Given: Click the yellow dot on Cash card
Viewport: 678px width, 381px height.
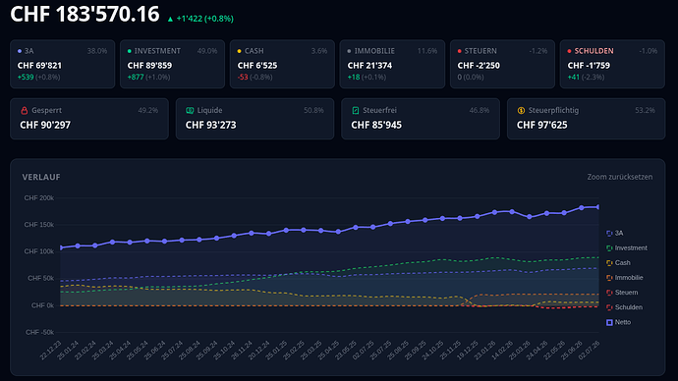Looking at the screenshot, I should (239, 51).
